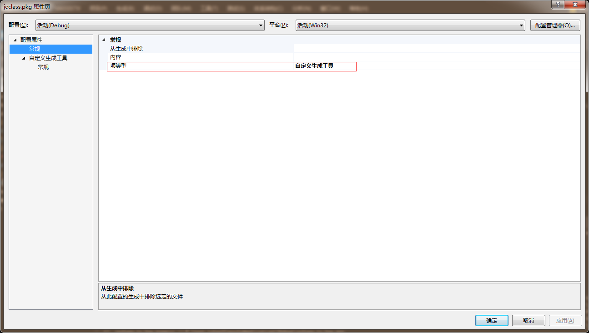Collapse the 自定义生成工具 tree node

[x=24, y=58]
